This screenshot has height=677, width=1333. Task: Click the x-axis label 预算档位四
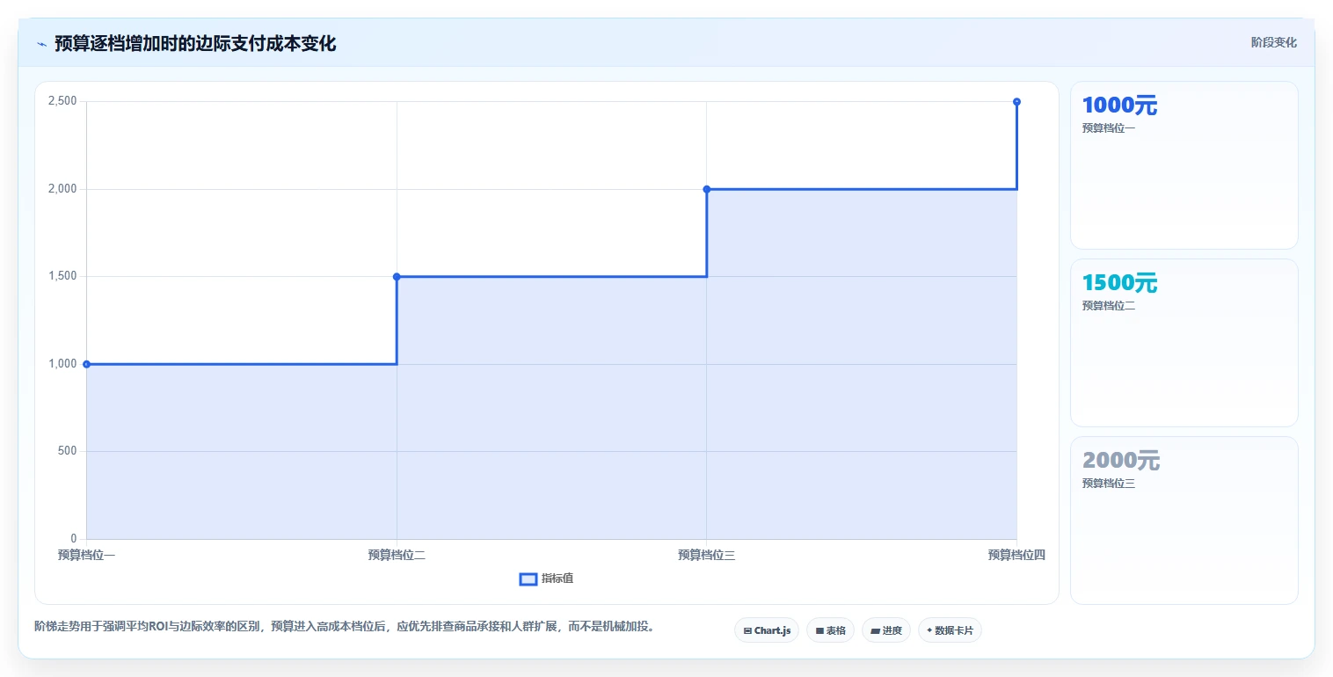(x=1016, y=555)
